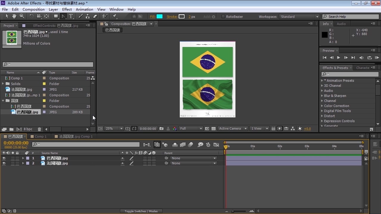The width and height of the screenshot is (381, 214).
Task: Select the Brush tool
Action: (x=81, y=16)
